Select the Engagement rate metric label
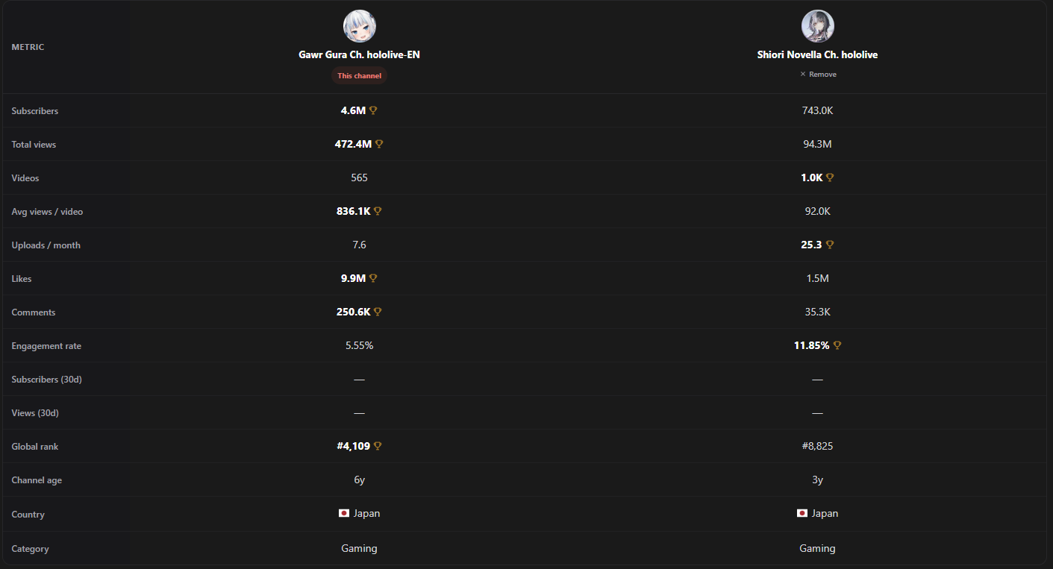The height and width of the screenshot is (569, 1053). coord(46,346)
